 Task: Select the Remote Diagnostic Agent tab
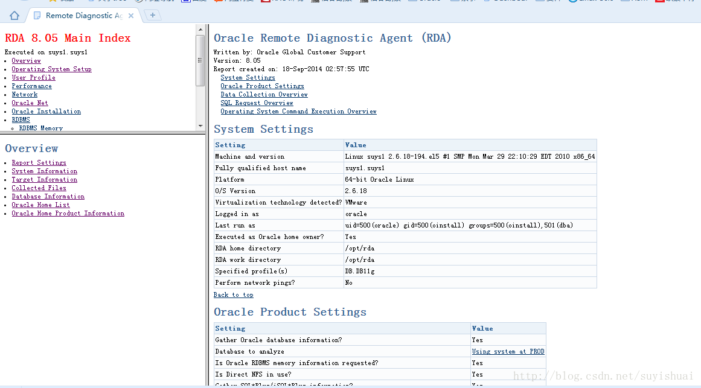tap(83, 16)
